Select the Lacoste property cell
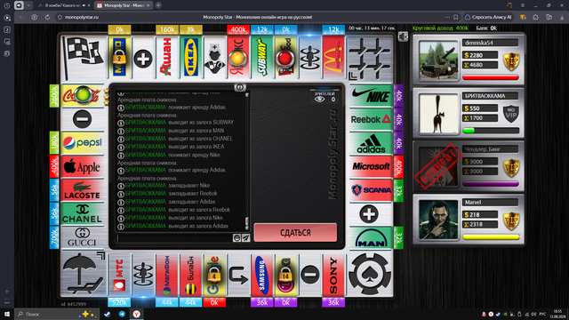Image resolution: width=569 pixels, height=320 pixels. 82,190
